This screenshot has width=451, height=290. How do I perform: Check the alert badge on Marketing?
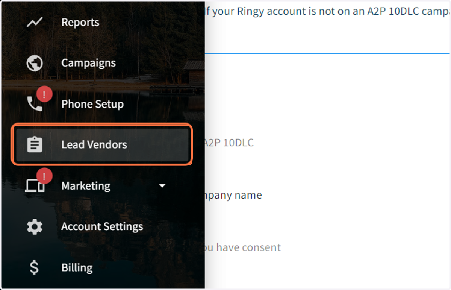[44, 176]
